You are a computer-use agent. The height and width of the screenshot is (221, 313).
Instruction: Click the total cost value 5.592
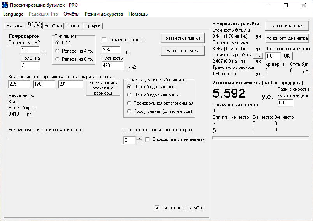coord(229,93)
